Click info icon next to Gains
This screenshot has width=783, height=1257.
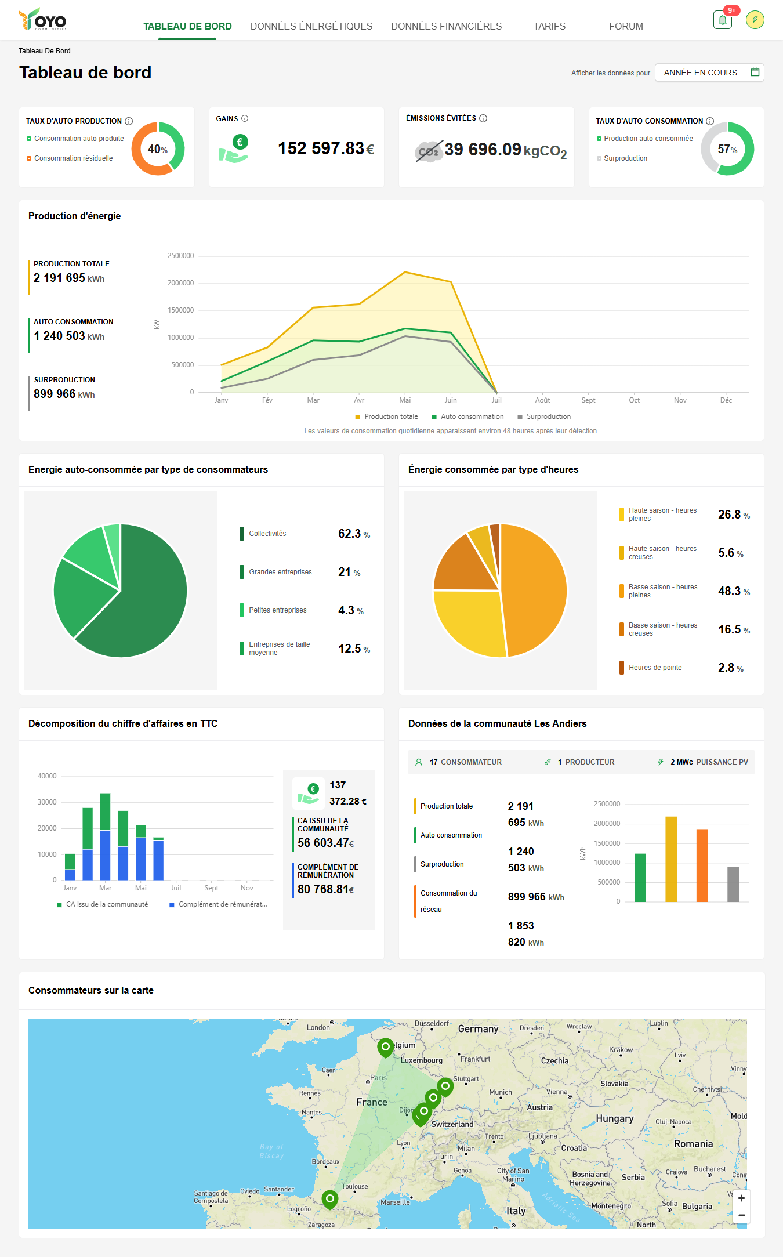tap(245, 118)
